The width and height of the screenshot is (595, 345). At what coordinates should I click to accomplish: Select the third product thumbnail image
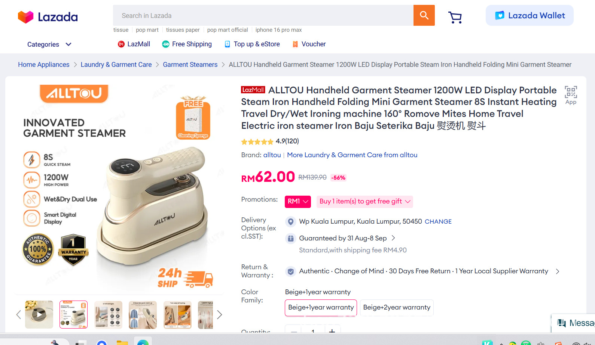[x=108, y=315]
